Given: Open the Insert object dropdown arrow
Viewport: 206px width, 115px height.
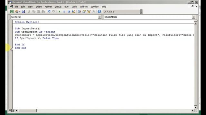Looking at the screenshot, I should pyautogui.click(x=20, y=11).
